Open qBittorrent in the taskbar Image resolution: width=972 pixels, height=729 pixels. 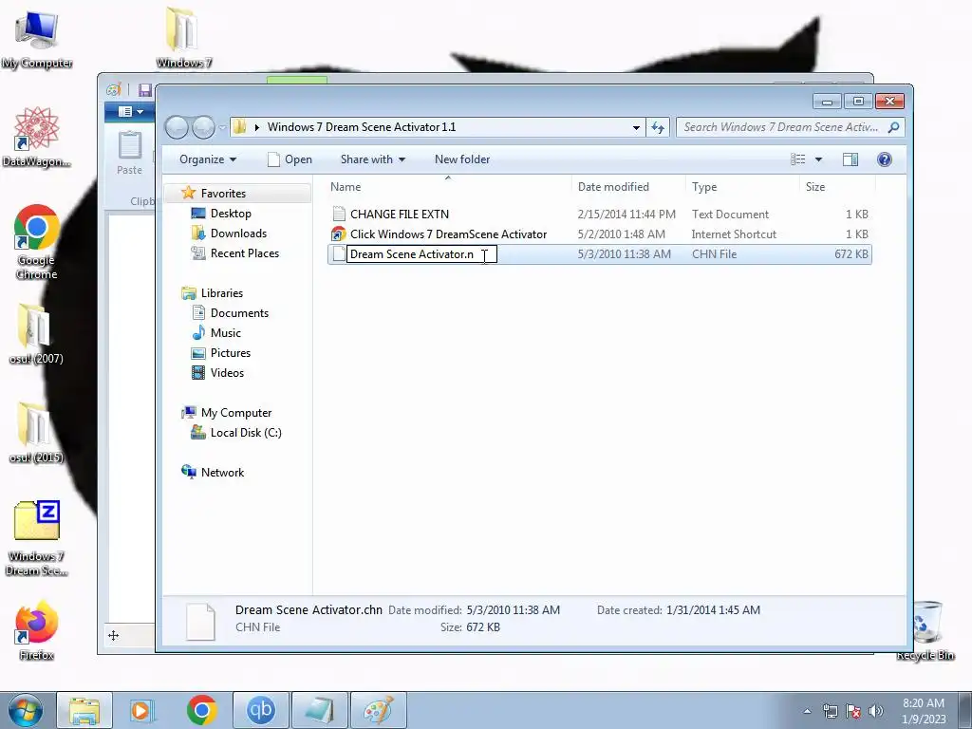coord(261,710)
